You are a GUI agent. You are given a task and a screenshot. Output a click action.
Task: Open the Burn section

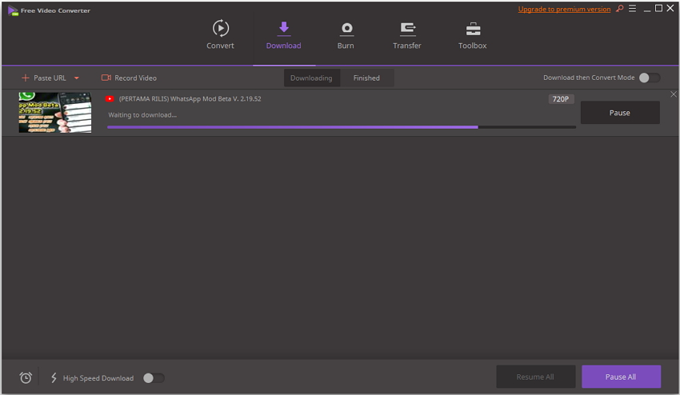pyautogui.click(x=346, y=34)
